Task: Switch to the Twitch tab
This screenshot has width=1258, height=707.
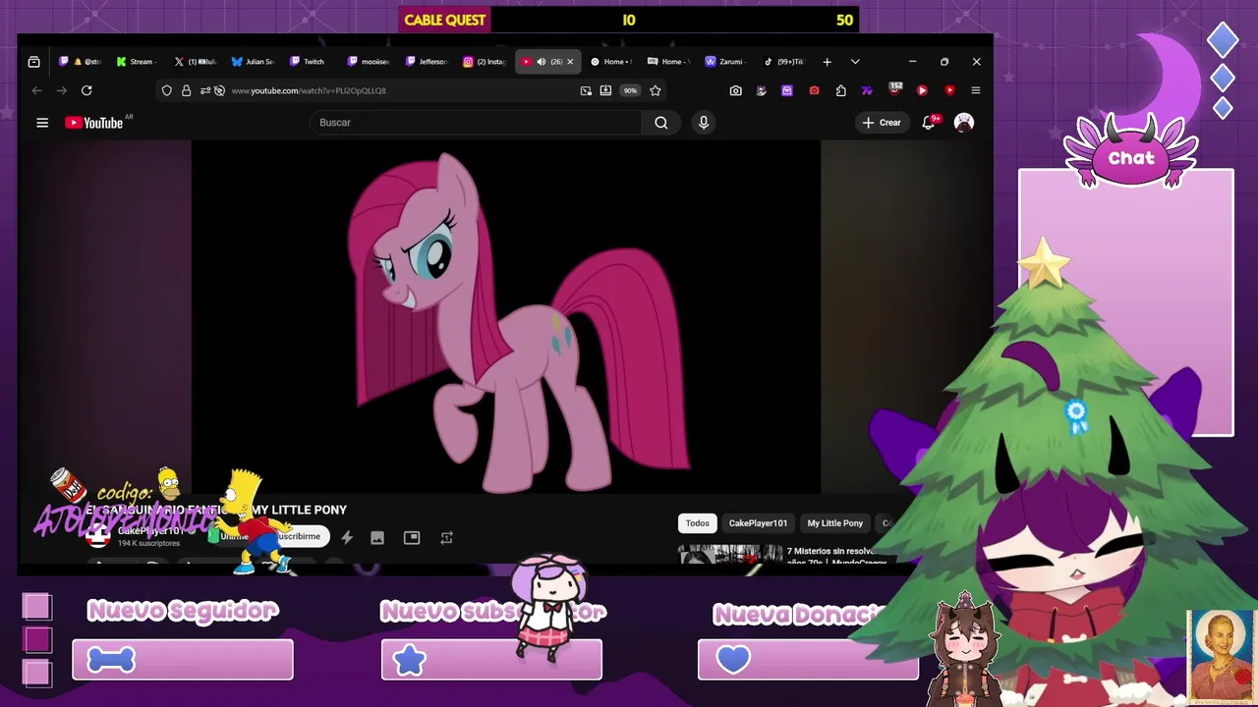Action: coord(310,62)
